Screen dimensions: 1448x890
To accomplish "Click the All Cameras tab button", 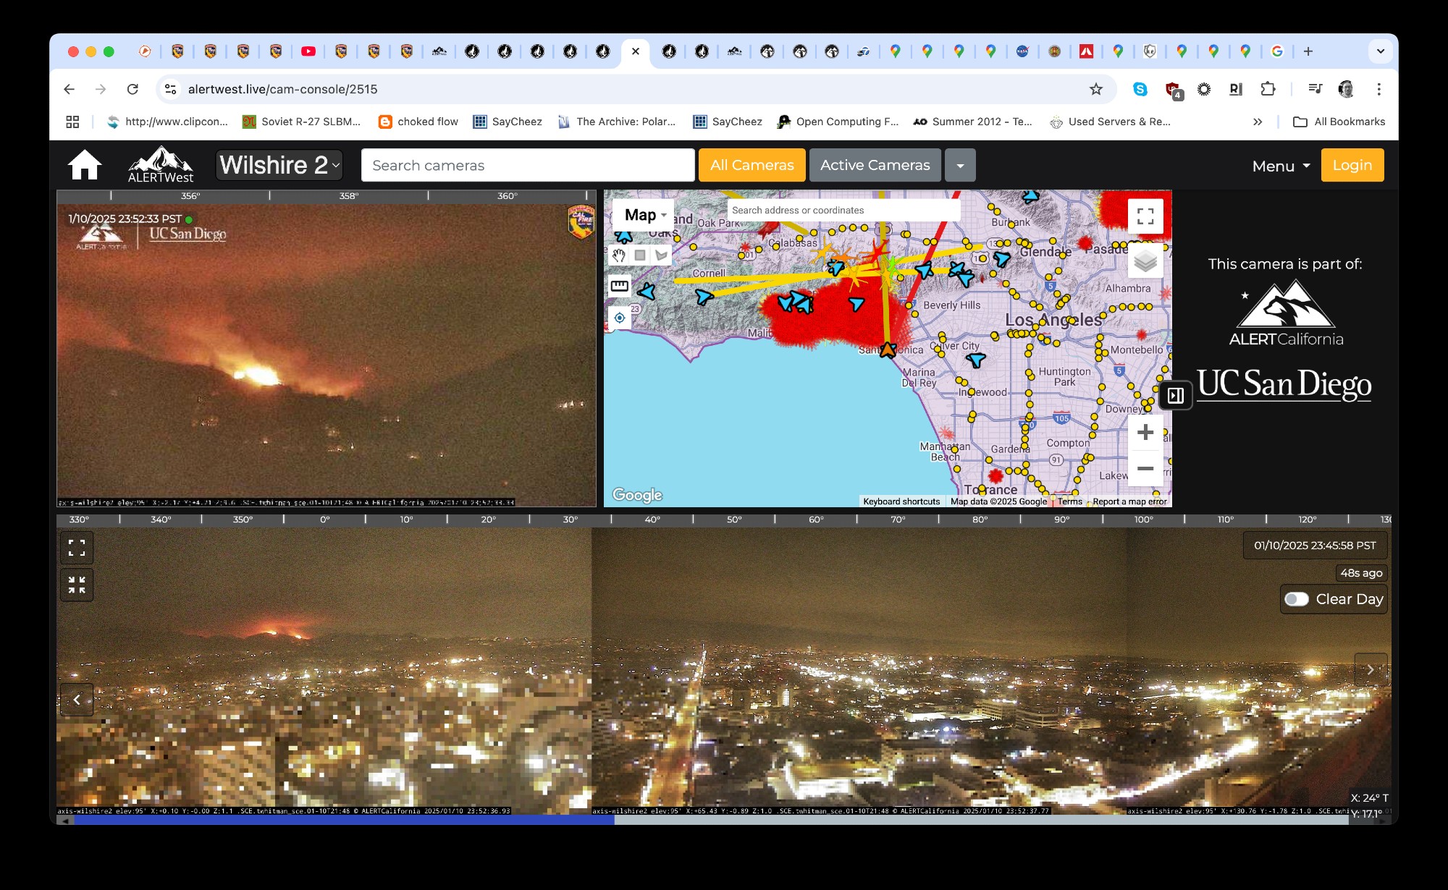I will (752, 165).
